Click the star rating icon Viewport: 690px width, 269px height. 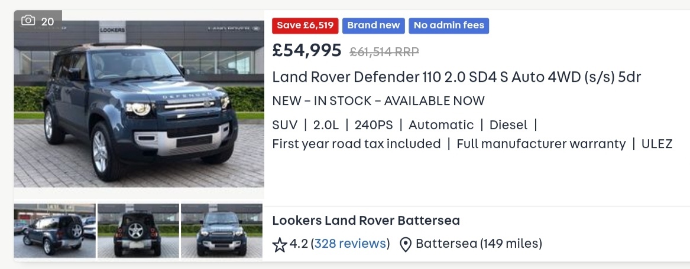tap(280, 244)
